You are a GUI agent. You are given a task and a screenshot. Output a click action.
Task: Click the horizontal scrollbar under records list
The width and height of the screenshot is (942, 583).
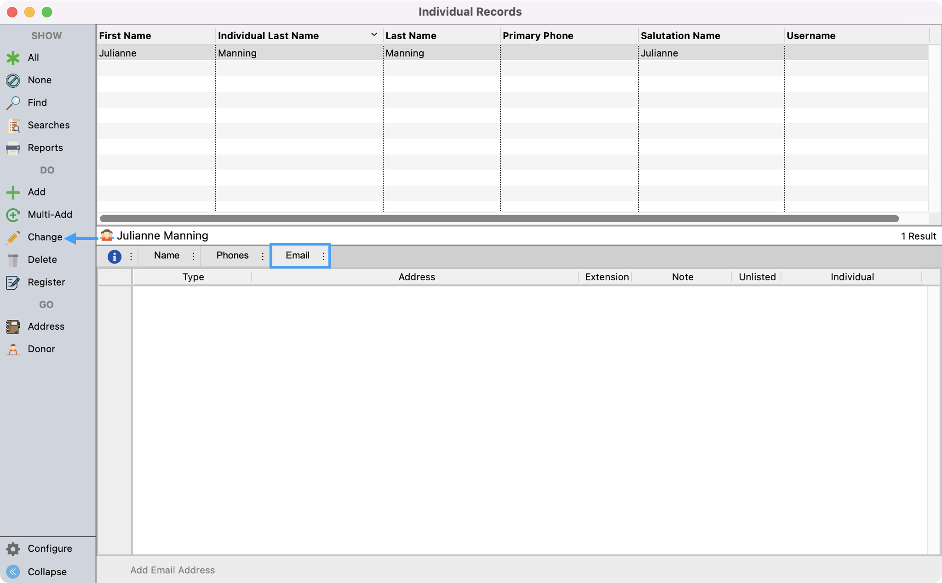[x=499, y=218]
